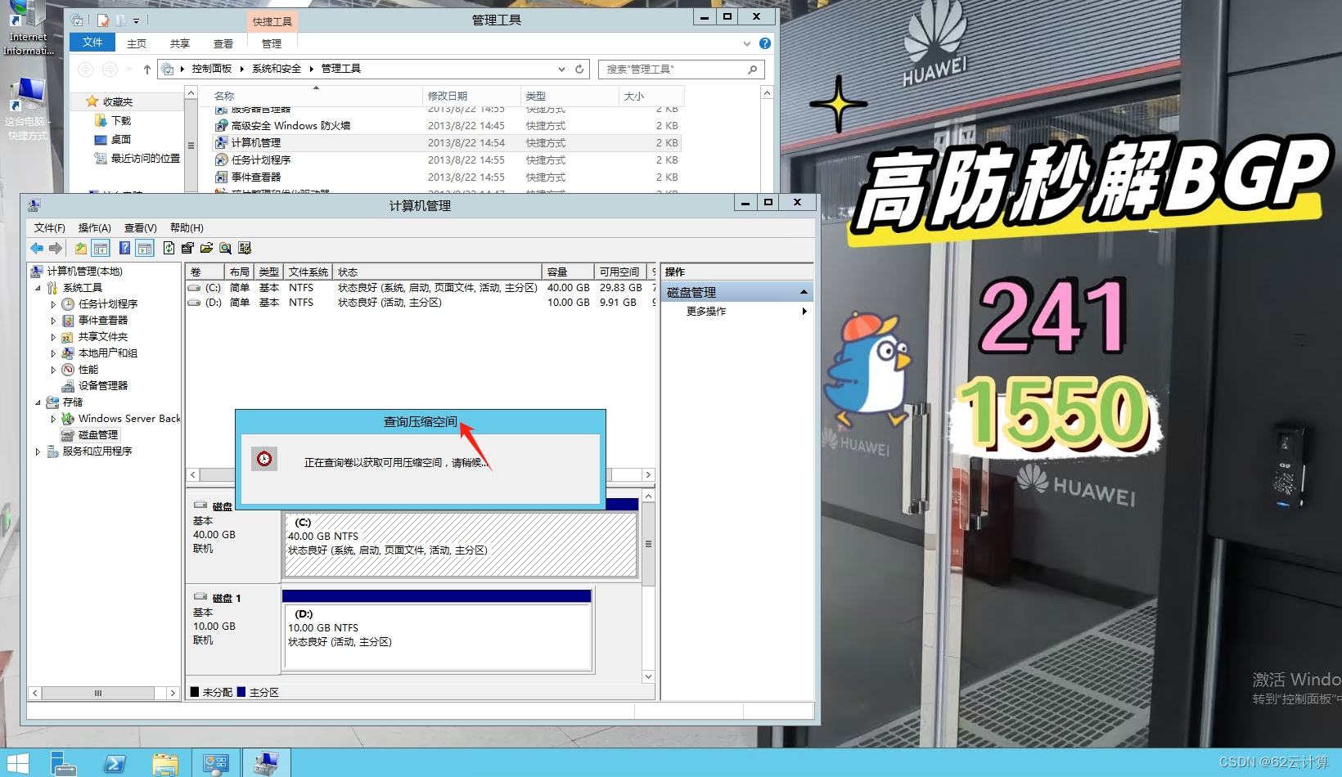The width and height of the screenshot is (1342, 777).
Task: Select 设备管理器 in the console tree
Action: [x=103, y=386]
